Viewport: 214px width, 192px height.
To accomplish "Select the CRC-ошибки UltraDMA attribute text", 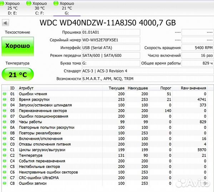I will (x=39, y=178).
